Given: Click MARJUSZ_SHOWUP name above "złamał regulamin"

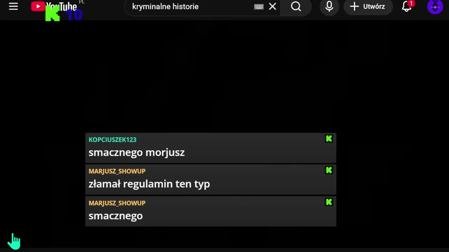Looking at the screenshot, I should click(x=117, y=171).
